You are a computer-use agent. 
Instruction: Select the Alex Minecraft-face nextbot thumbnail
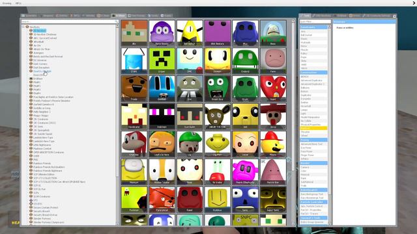134,33
